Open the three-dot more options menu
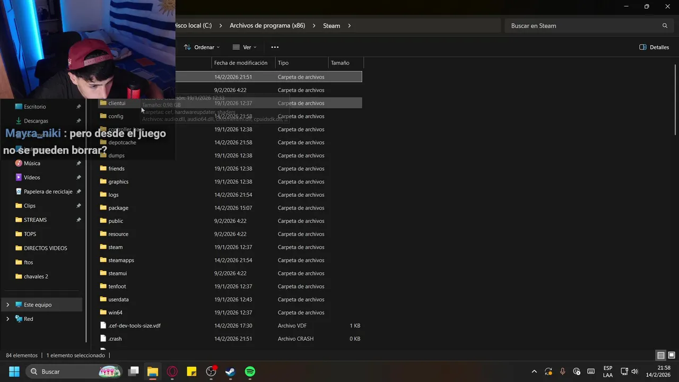The height and width of the screenshot is (382, 679). pos(275,47)
